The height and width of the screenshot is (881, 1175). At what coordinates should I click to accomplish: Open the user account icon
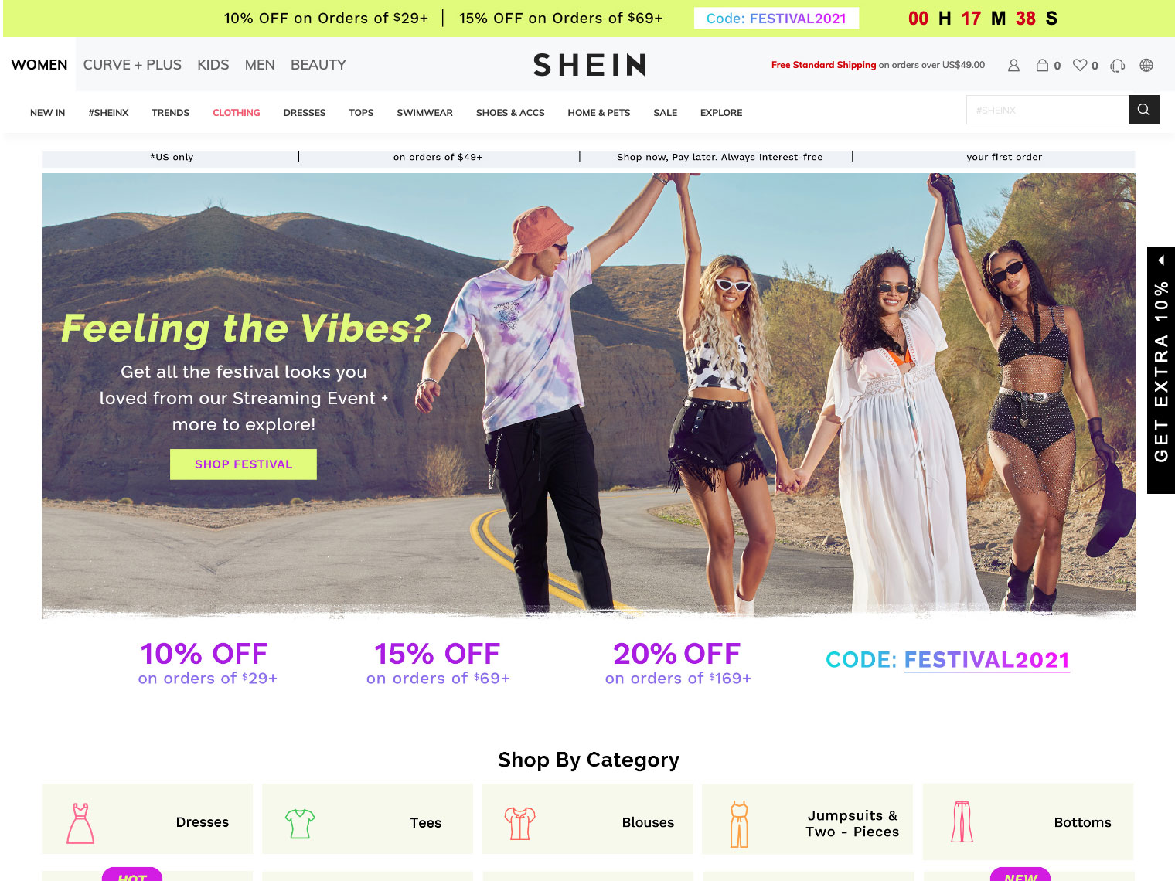pyautogui.click(x=1013, y=66)
